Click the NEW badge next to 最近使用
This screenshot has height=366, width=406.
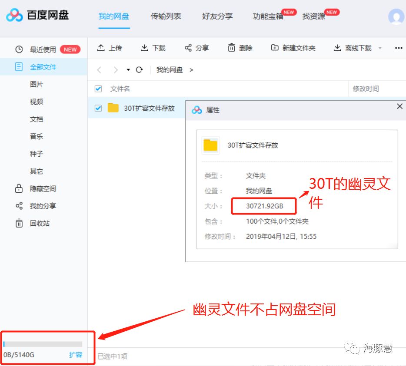tap(70, 49)
